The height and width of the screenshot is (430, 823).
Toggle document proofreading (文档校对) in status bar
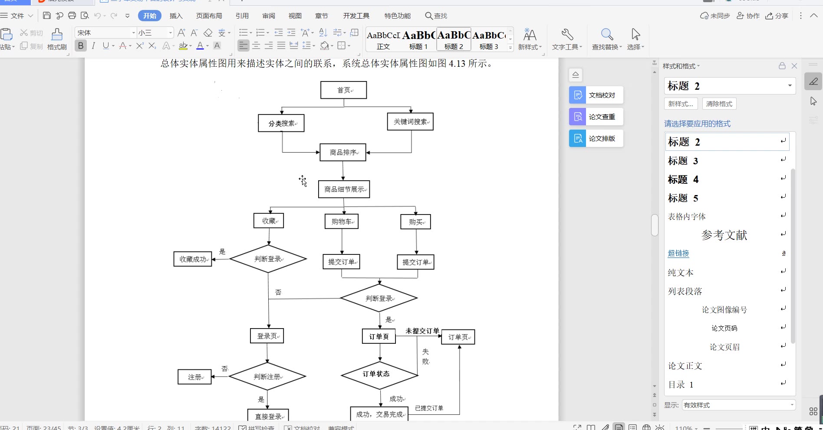pos(302,427)
